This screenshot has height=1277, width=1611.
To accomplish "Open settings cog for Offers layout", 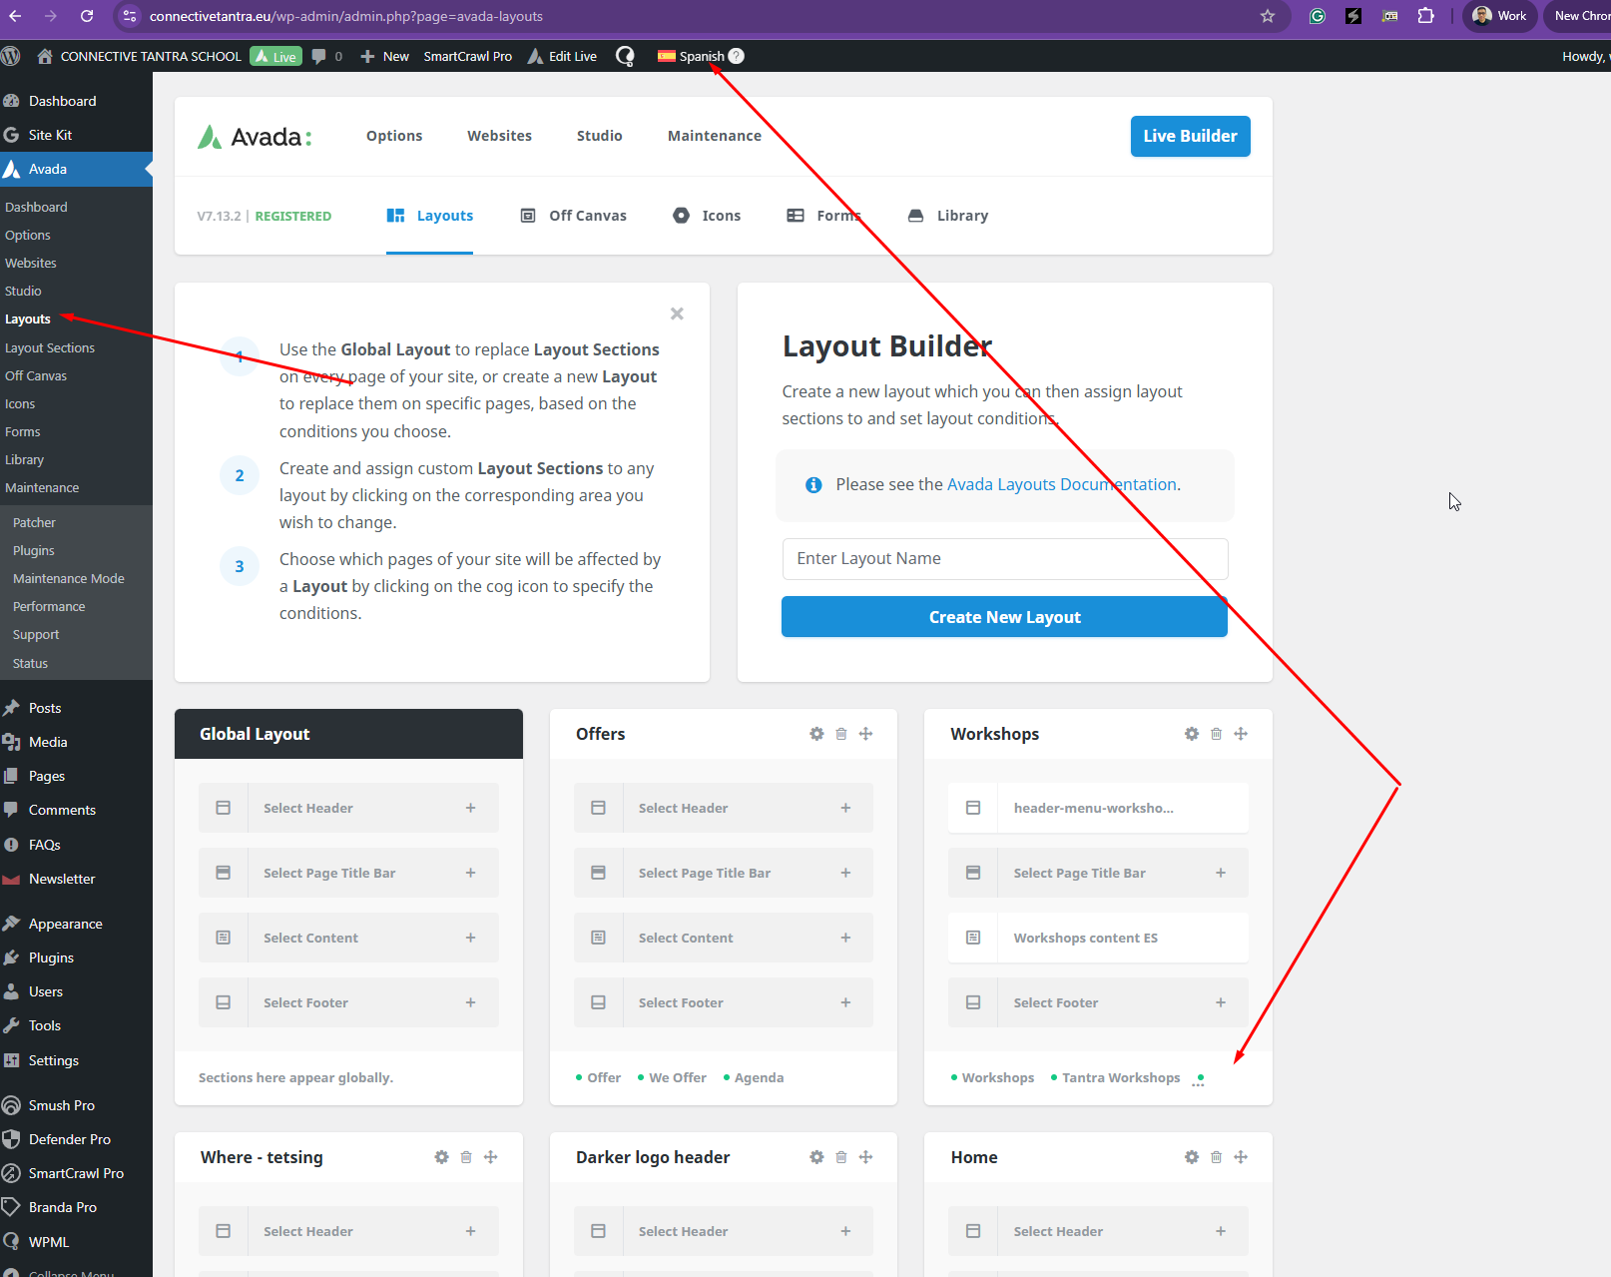I will [x=816, y=734].
